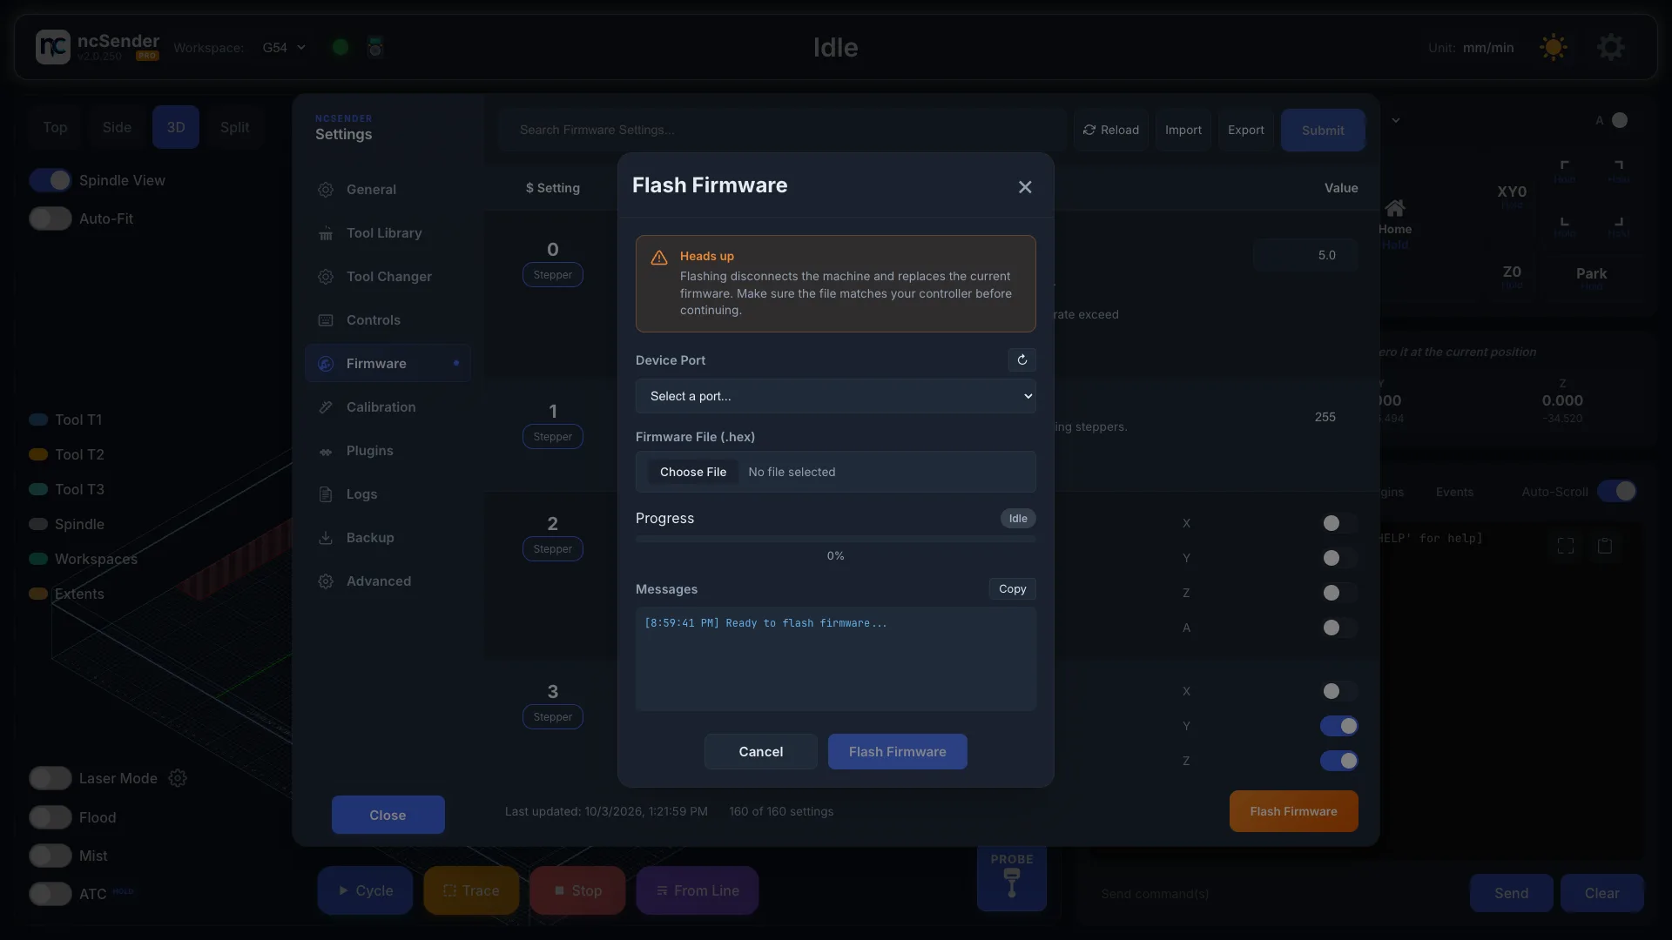
Task: Open the General settings section
Action: point(388,189)
